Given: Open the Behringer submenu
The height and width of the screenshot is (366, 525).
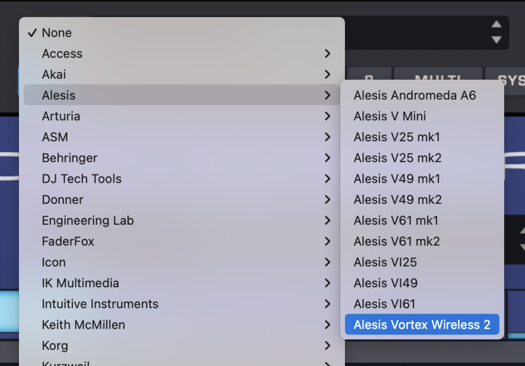Looking at the screenshot, I should click(69, 158).
